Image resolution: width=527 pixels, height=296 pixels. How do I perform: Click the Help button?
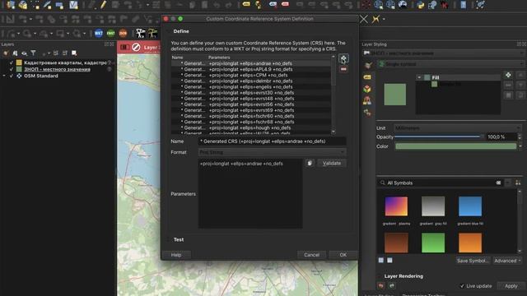[176, 255]
